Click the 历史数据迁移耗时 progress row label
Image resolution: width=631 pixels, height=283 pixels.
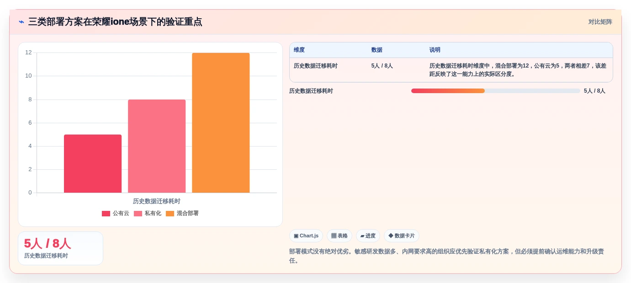click(x=311, y=91)
